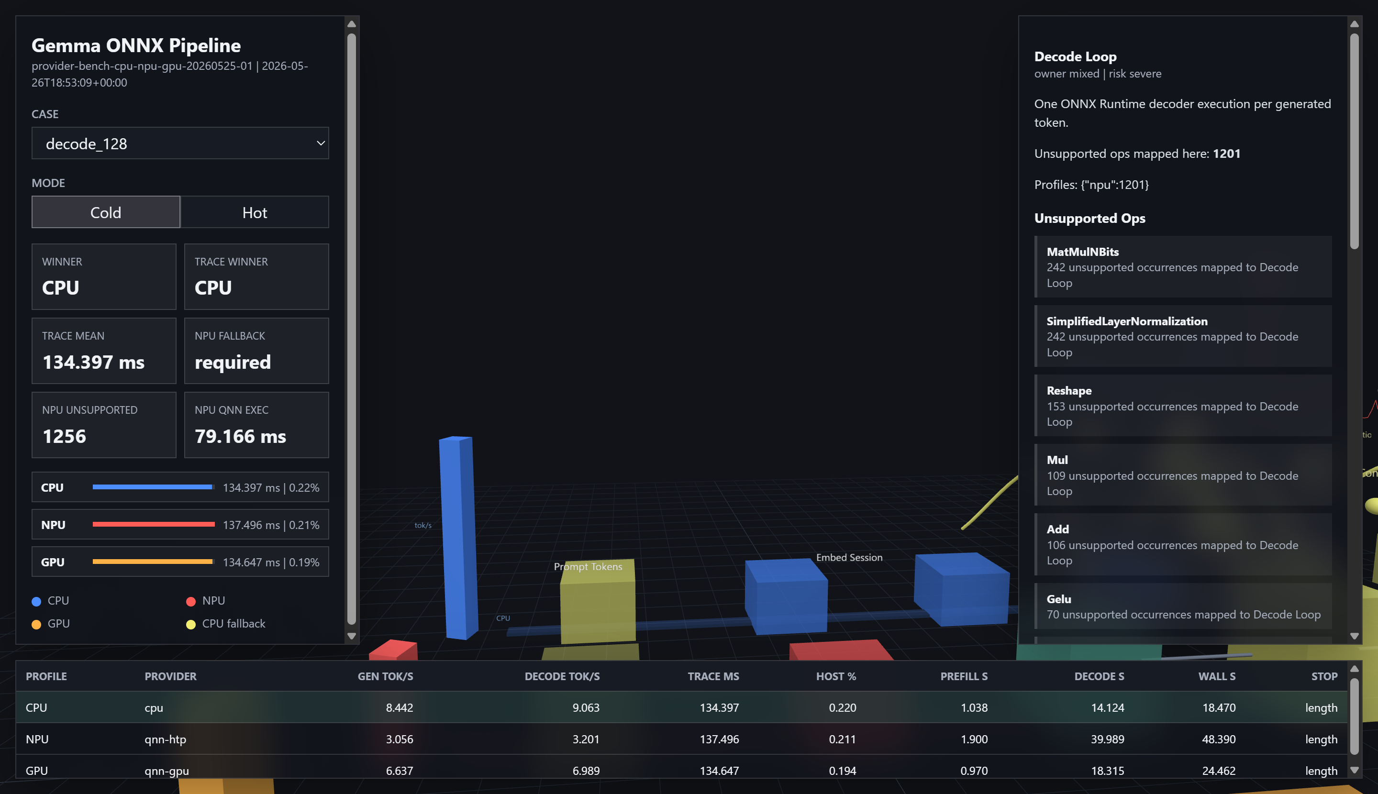
Task: Click the WINNER CPU card
Action: pyautogui.click(x=104, y=276)
